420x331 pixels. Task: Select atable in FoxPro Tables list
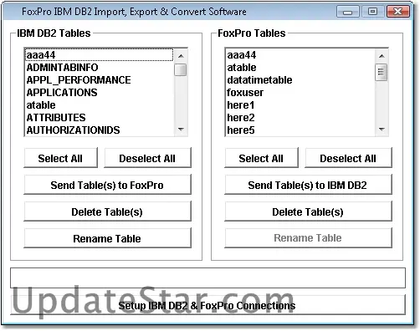(x=300, y=68)
